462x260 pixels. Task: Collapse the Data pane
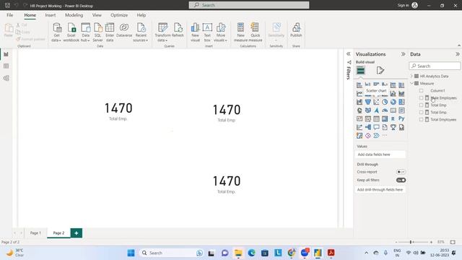tap(458, 54)
